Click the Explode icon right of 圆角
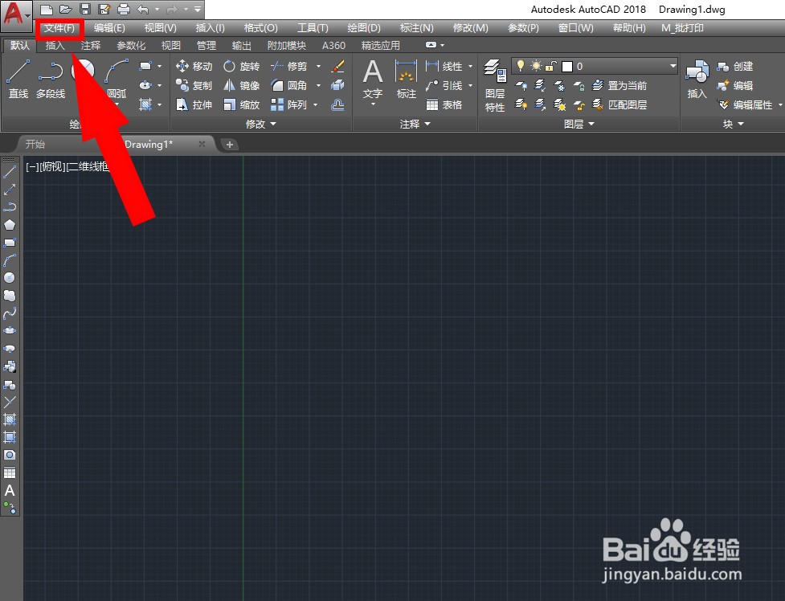Viewport: 785px width, 601px height. click(338, 86)
